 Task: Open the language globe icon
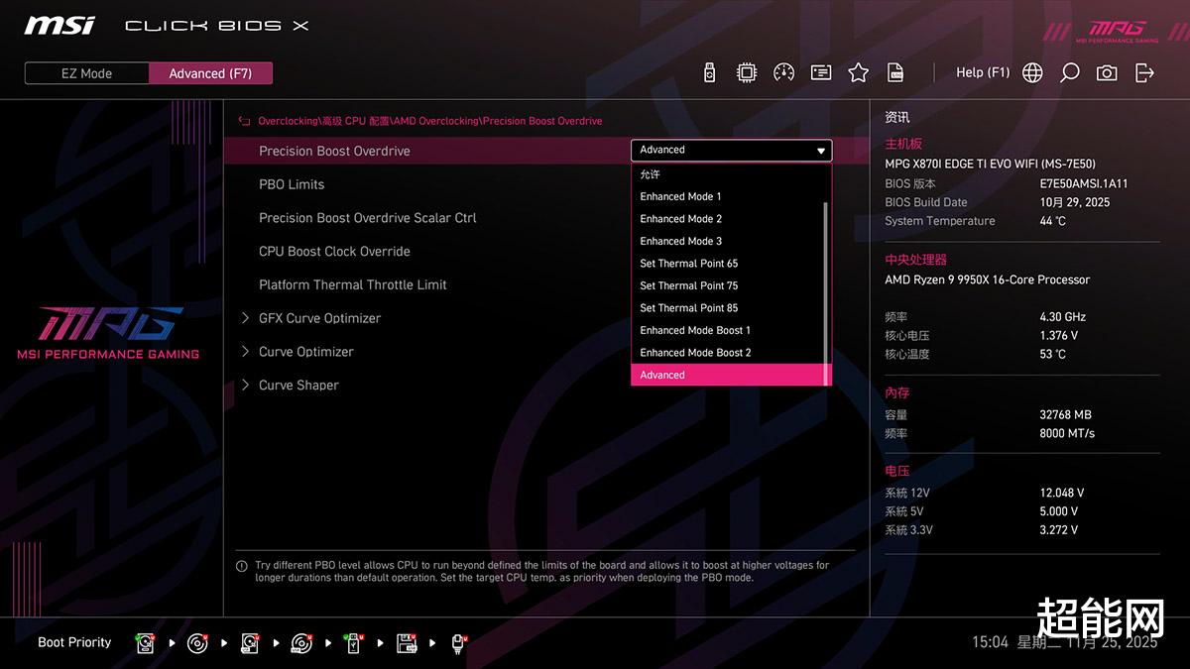tap(1032, 72)
